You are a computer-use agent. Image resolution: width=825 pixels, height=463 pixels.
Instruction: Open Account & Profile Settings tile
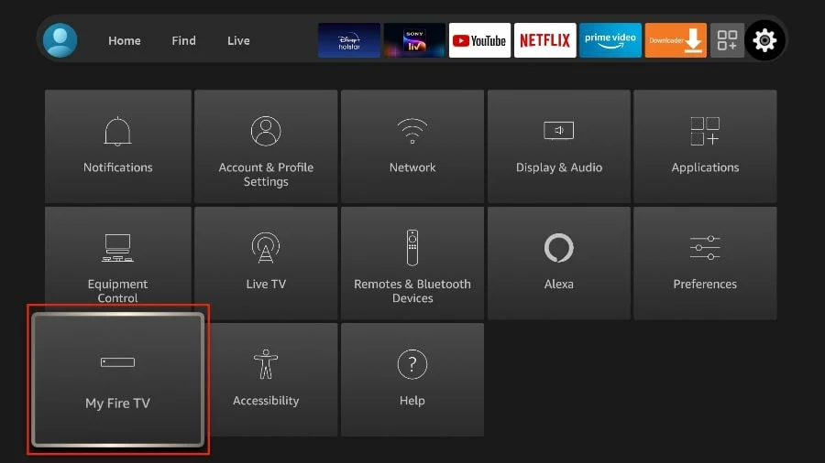click(x=266, y=145)
